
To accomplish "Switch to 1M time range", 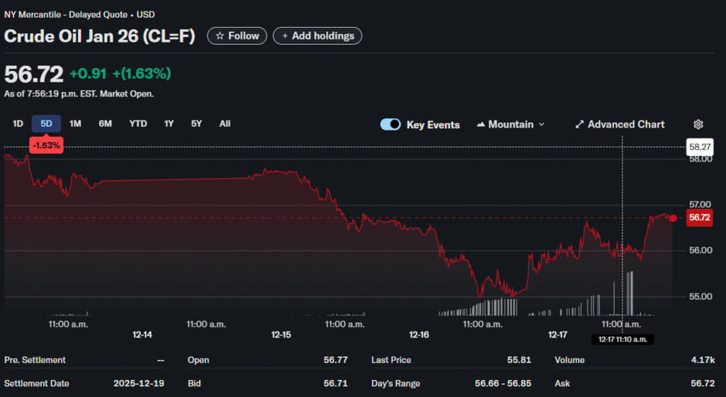I will (x=75, y=124).
